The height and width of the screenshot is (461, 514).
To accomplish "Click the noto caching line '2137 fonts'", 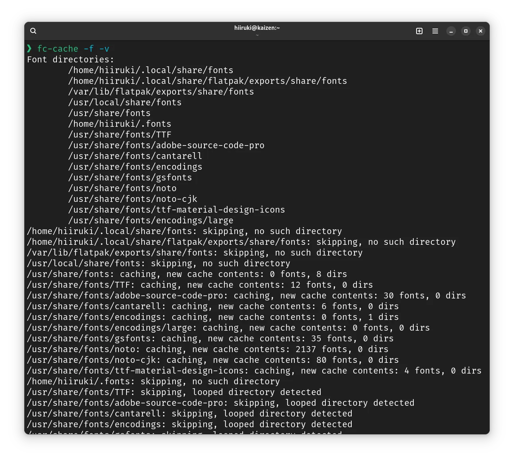I will click(x=208, y=349).
